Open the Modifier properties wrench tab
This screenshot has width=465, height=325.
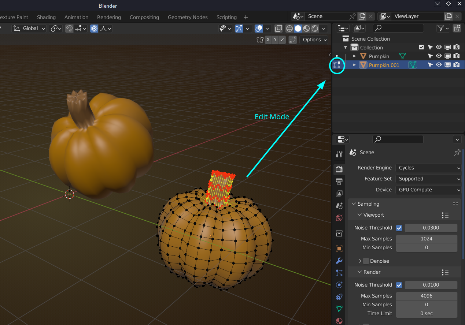coord(339,261)
